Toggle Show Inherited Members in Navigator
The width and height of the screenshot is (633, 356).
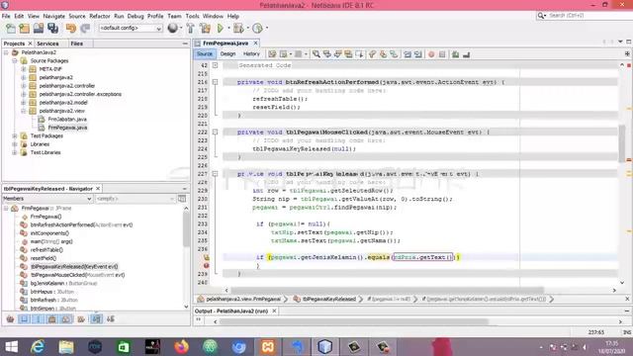coord(11,319)
